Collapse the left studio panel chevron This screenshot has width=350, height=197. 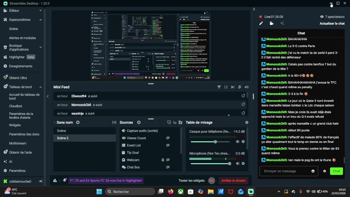(x=48, y=96)
